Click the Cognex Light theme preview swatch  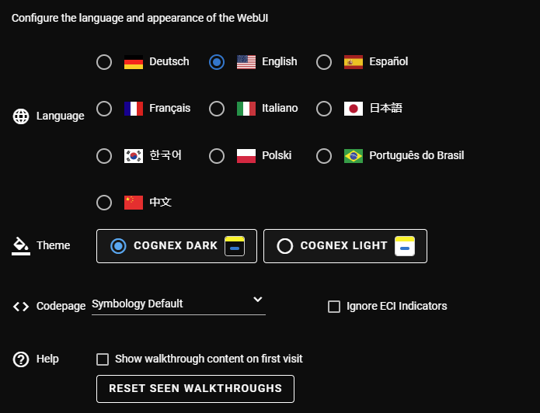point(404,246)
